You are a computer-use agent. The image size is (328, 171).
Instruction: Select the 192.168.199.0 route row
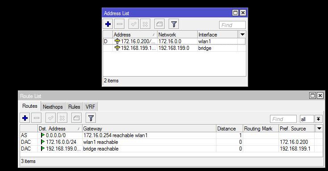click(171, 149)
